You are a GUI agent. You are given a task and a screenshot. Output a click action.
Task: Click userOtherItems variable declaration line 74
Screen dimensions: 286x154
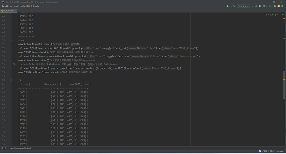(x=34, y=56)
